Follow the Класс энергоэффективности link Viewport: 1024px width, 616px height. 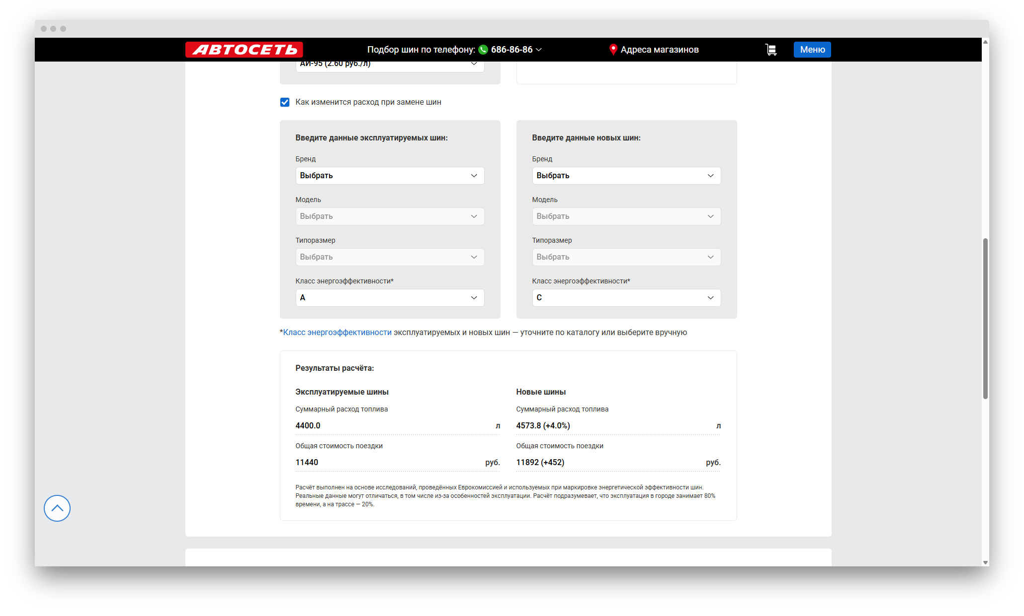(x=337, y=333)
